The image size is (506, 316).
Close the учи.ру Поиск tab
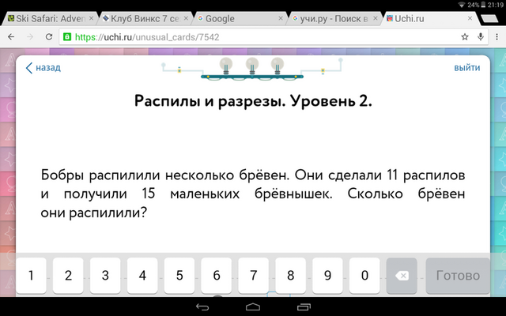coord(375,18)
